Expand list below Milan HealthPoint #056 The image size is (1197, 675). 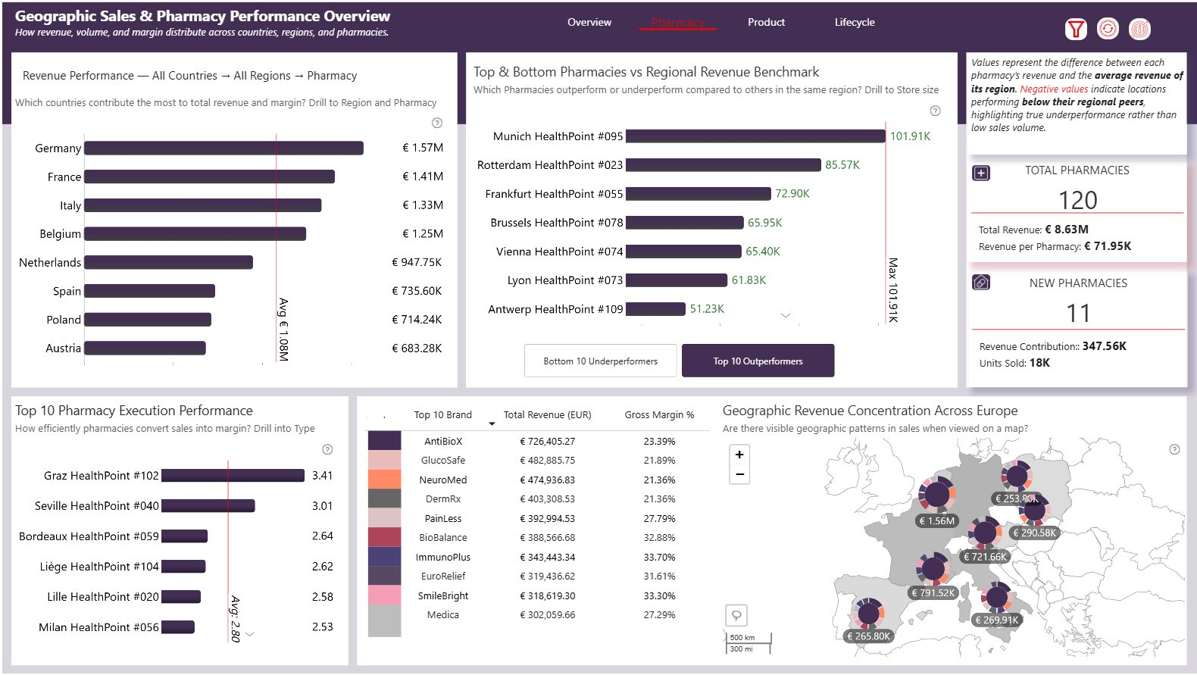coord(250,634)
